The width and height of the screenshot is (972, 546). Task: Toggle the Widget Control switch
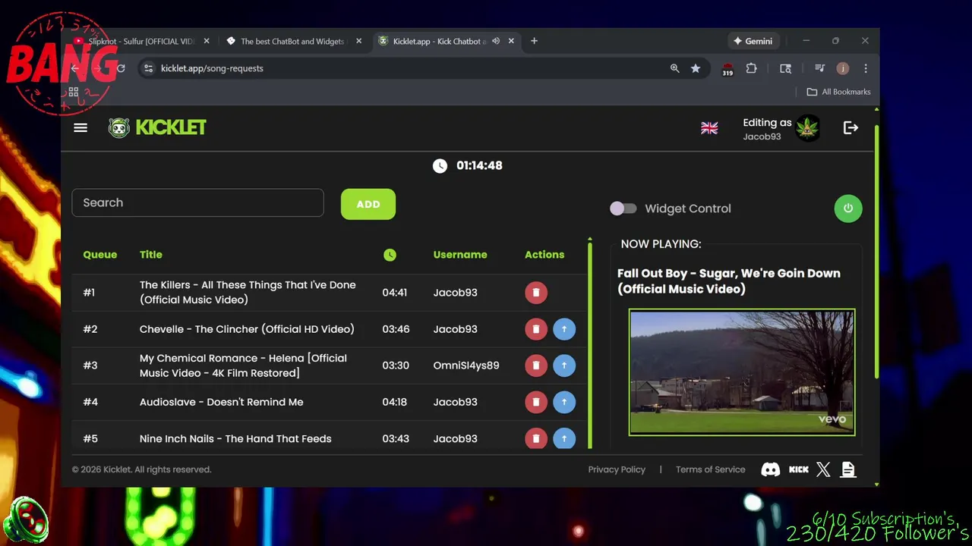click(x=623, y=209)
